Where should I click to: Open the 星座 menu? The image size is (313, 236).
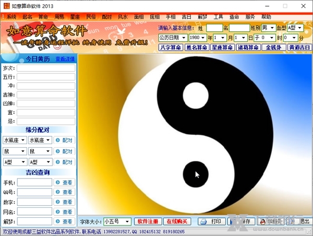tap(75, 17)
